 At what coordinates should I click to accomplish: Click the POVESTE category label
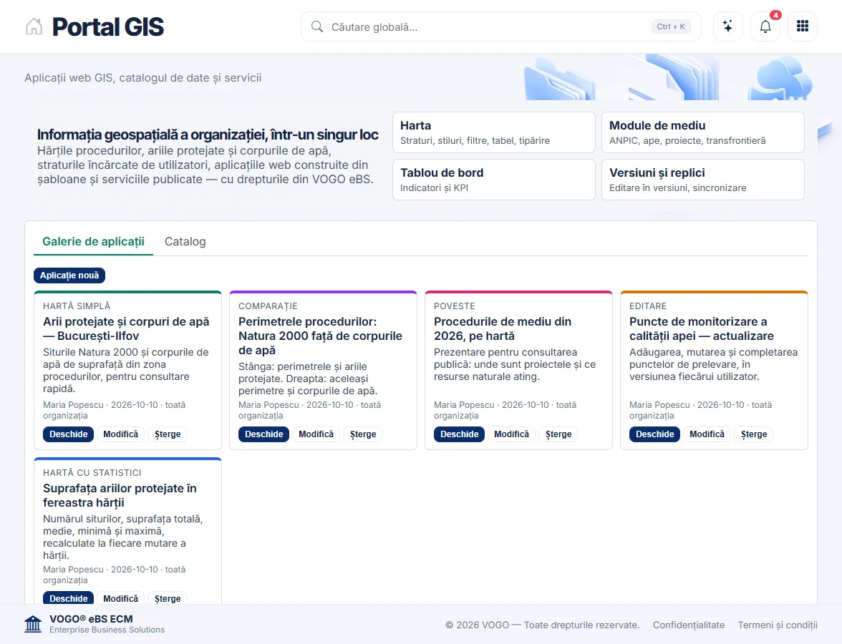(x=454, y=306)
